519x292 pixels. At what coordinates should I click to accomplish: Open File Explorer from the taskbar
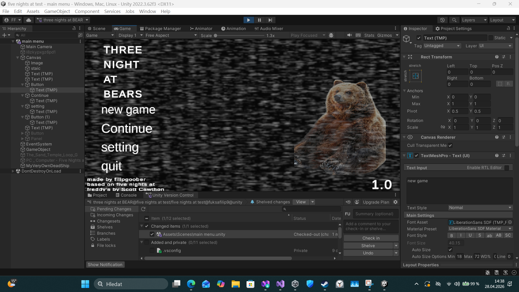[x=235, y=284]
